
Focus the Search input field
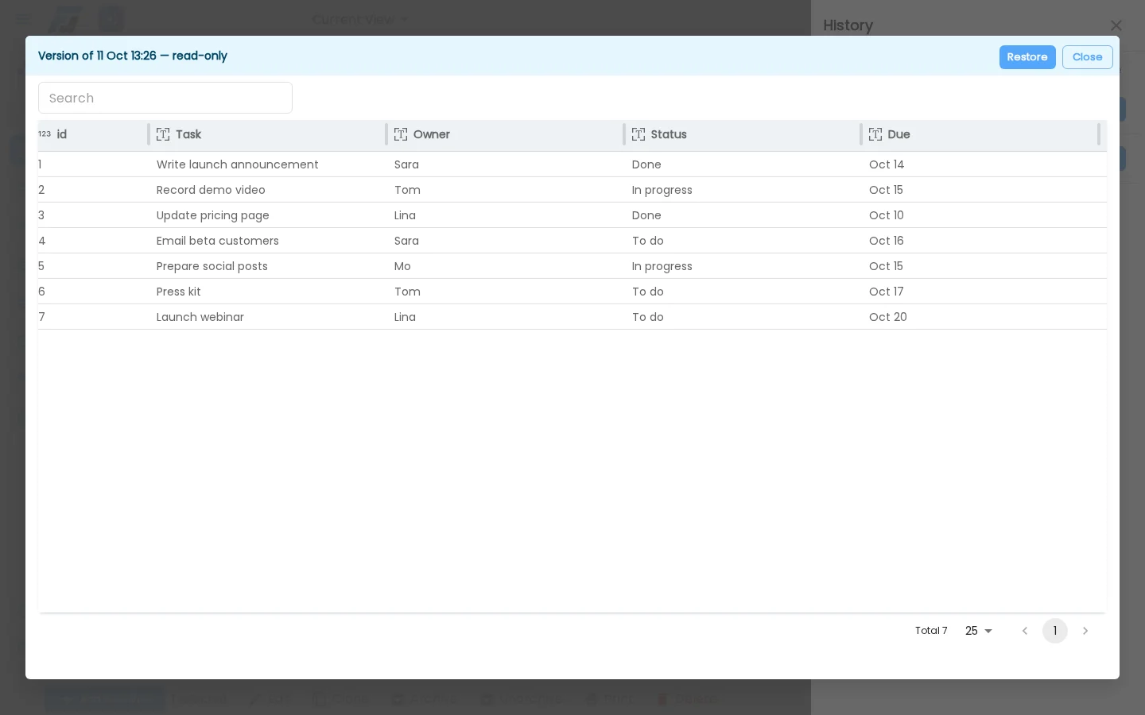(x=165, y=98)
